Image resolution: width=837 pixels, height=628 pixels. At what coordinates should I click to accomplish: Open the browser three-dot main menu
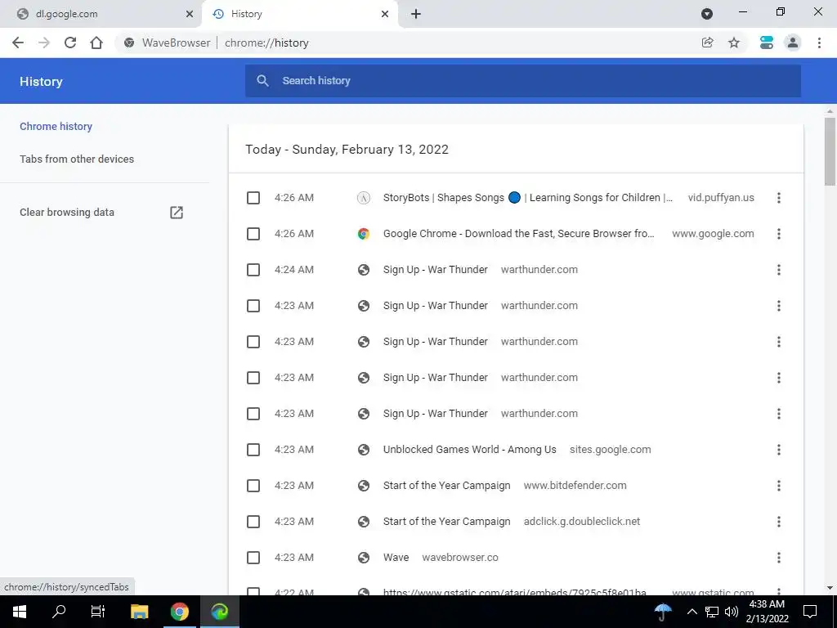coord(819,43)
